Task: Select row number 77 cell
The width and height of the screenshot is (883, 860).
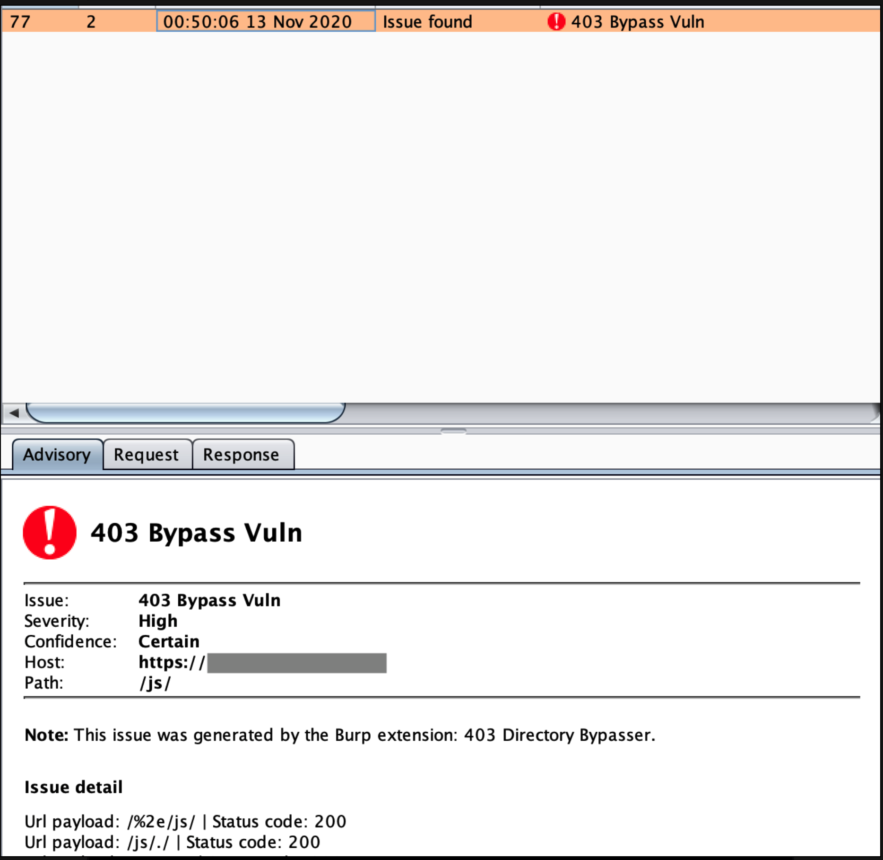Action: tap(20, 22)
